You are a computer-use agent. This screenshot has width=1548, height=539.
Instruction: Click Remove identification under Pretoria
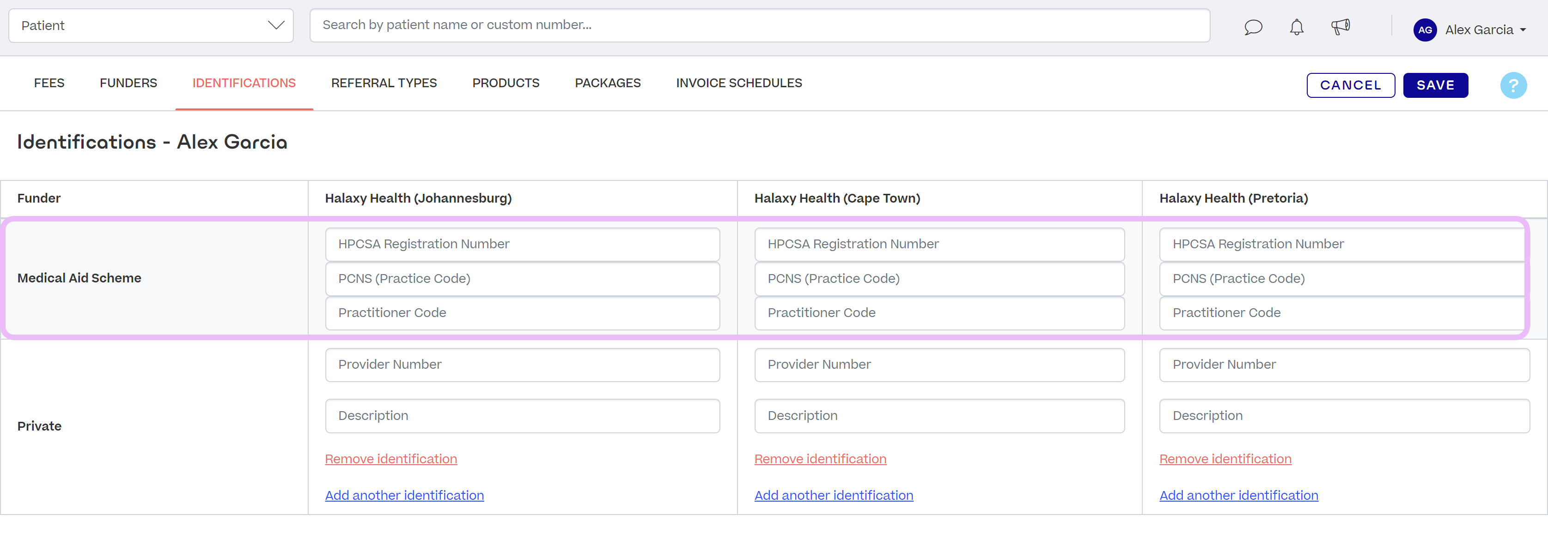(1225, 459)
